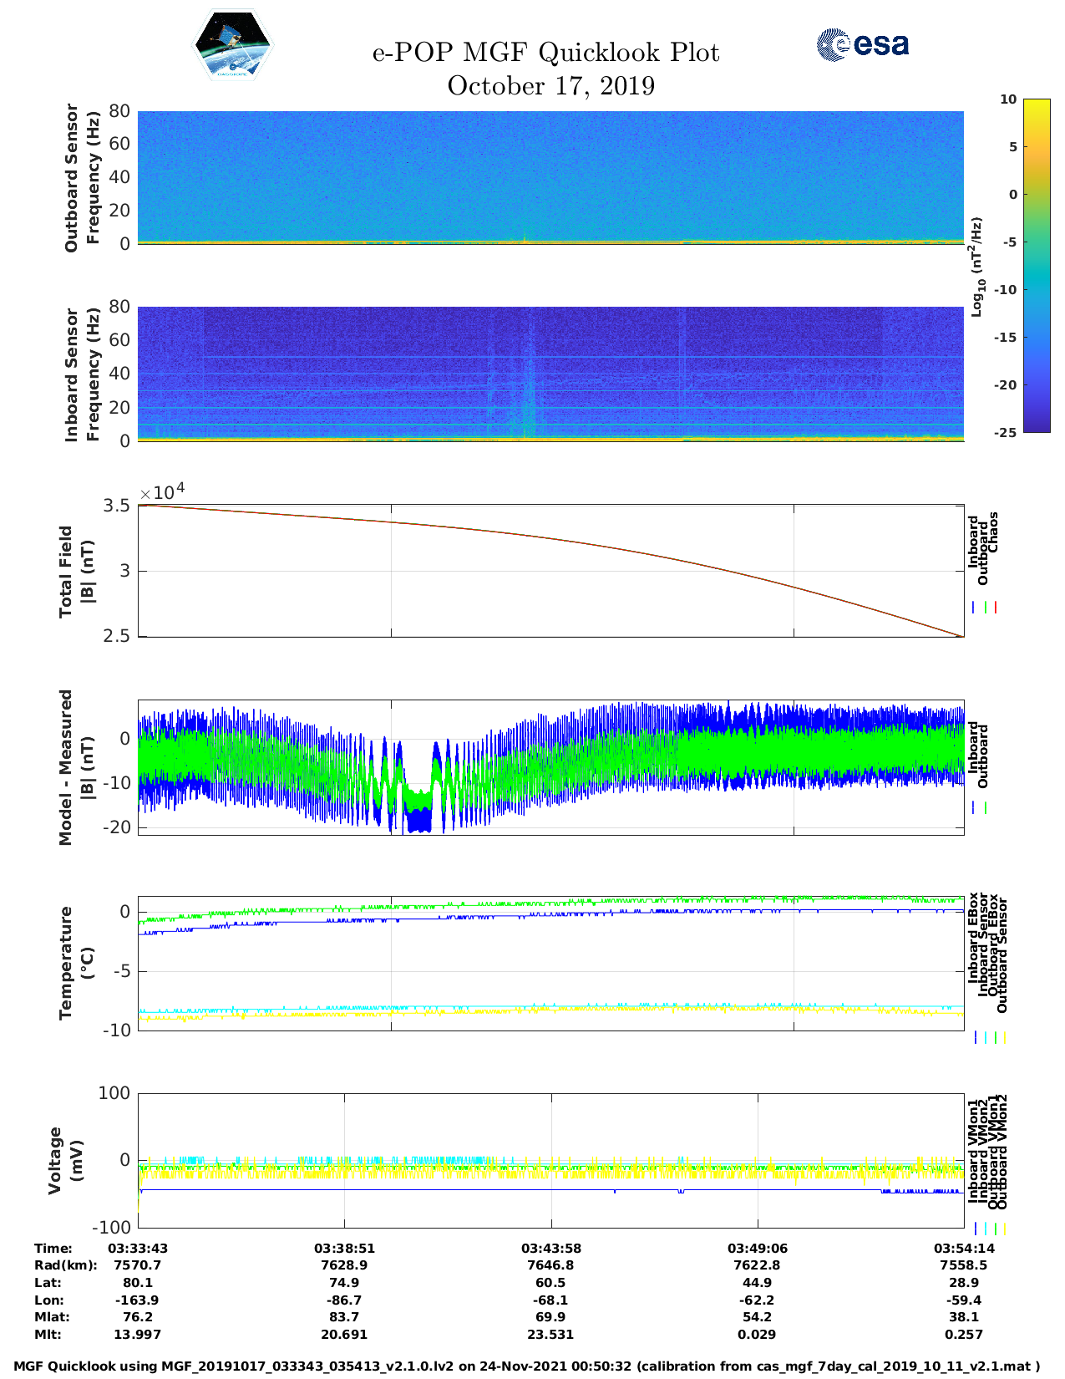Click the cyan legend marker beside Voltage plot
Image resolution: width=1065 pixels, height=1379 pixels.
(x=985, y=1229)
